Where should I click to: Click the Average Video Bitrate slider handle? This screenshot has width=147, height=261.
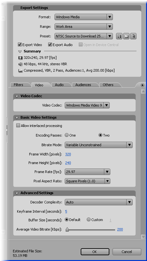[67, 230]
